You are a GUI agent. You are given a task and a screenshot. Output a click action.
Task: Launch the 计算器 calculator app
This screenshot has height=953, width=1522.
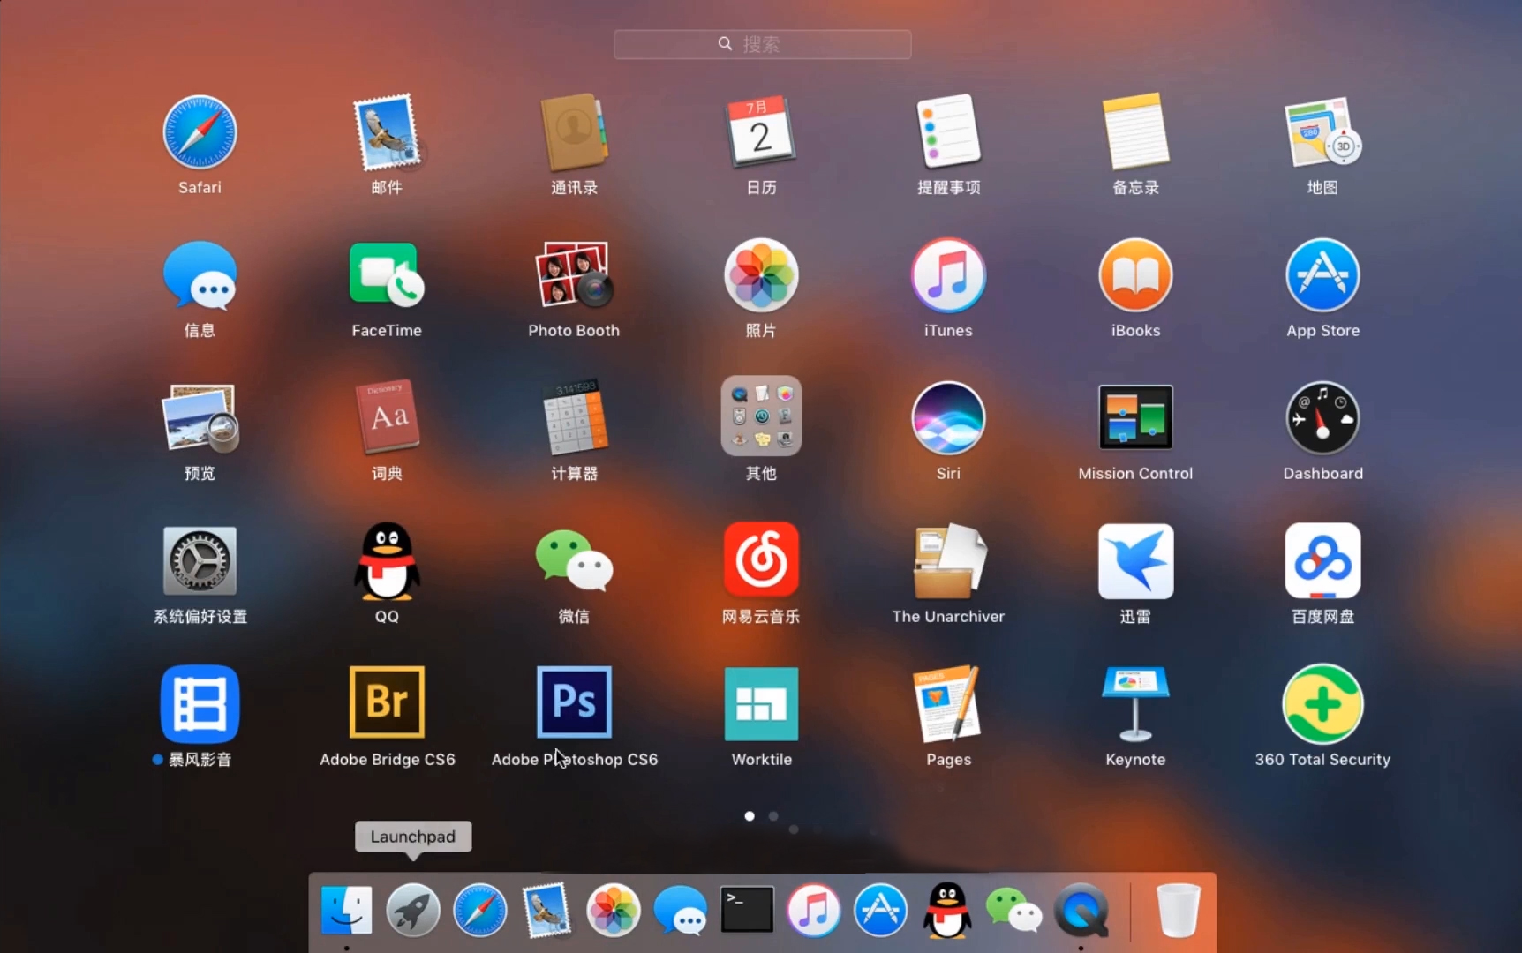[575, 418]
